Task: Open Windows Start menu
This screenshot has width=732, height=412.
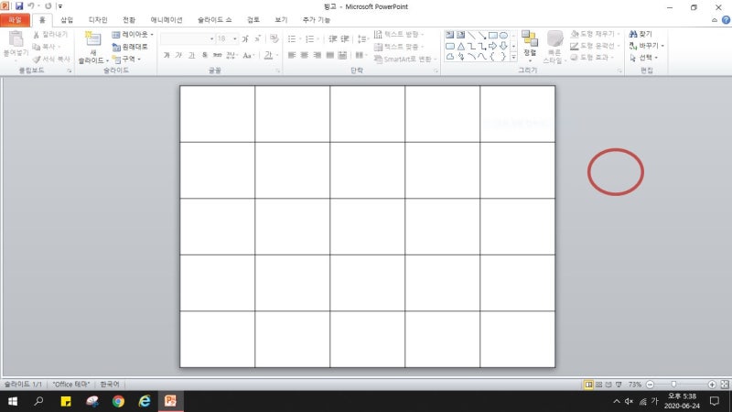Action: pos(13,401)
